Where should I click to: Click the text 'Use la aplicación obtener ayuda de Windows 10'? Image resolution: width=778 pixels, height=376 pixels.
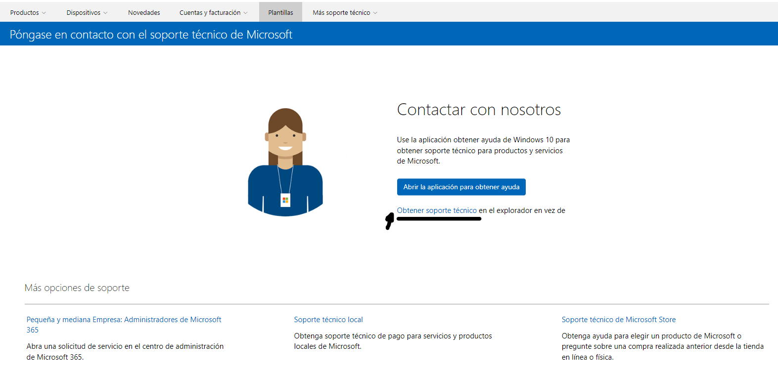tap(475, 140)
